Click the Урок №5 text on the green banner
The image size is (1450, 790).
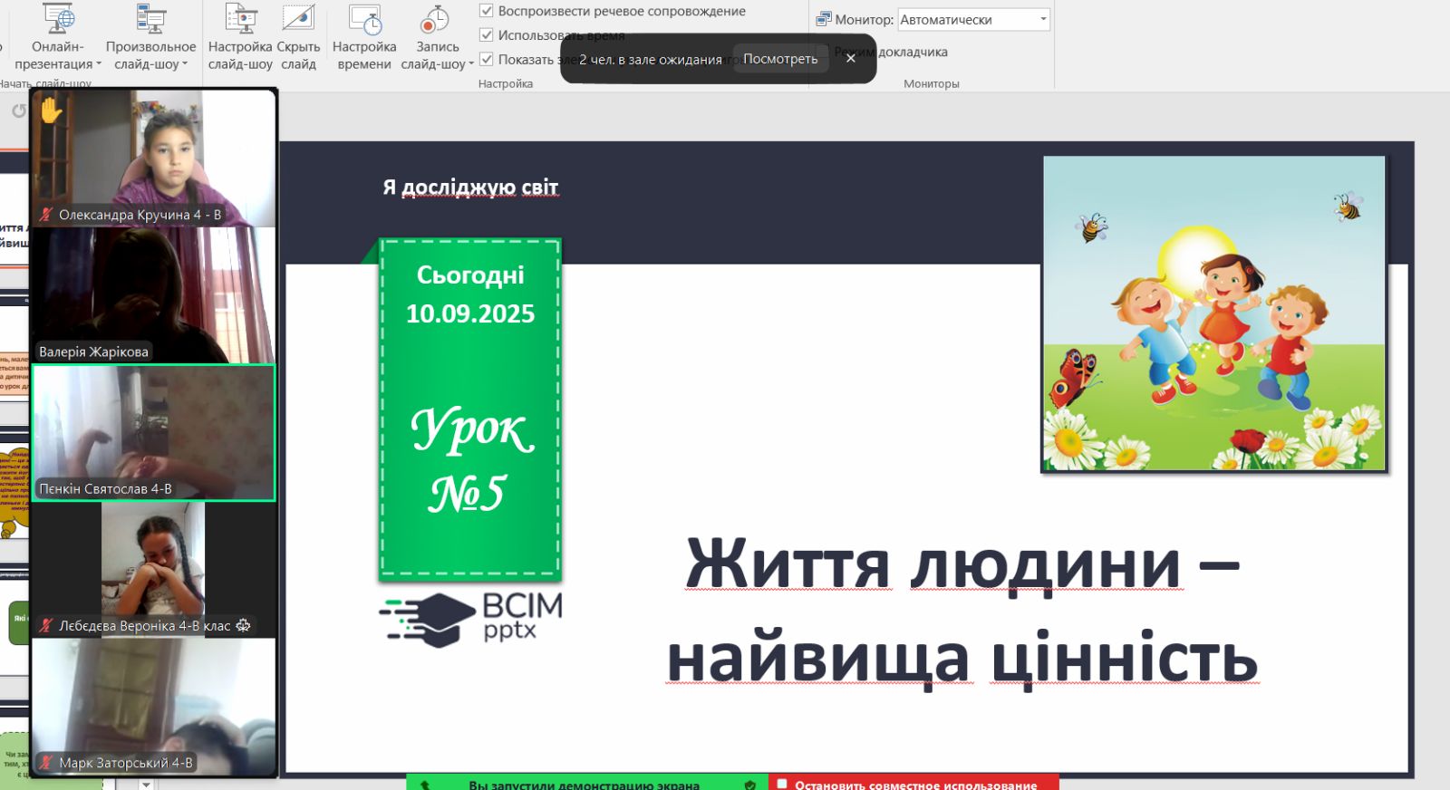tap(471, 460)
